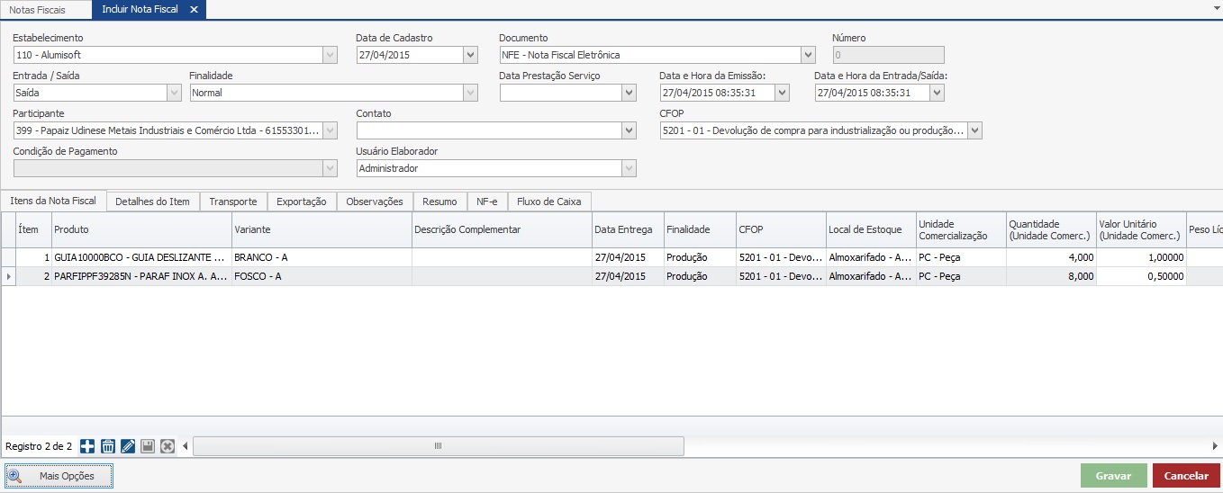Open the Detalhes do Item tab
1223x493 pixels.
coord(152,202)
